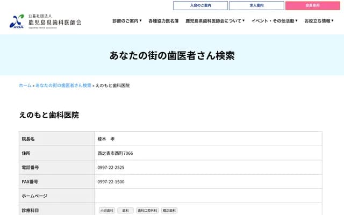Expand the 診療のご案内 menu
Image resolution: width=344 pixels, height=215 pixels.
(127, 21)
